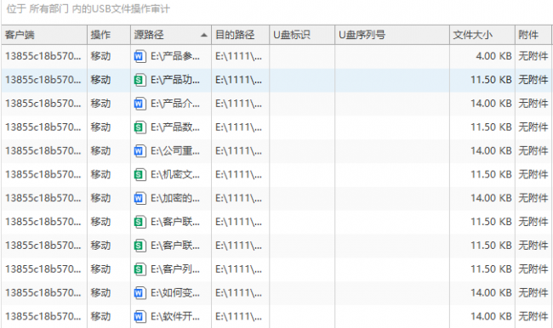The image size is (553, 328).
Task: Click the U盘标识 column header
Action: 302,35
